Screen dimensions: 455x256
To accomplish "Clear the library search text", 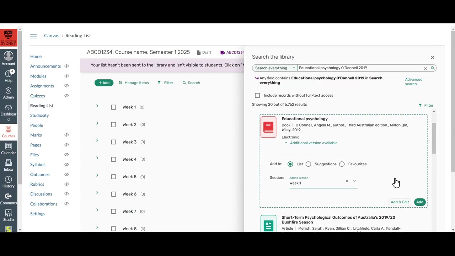I will [425, 68].
